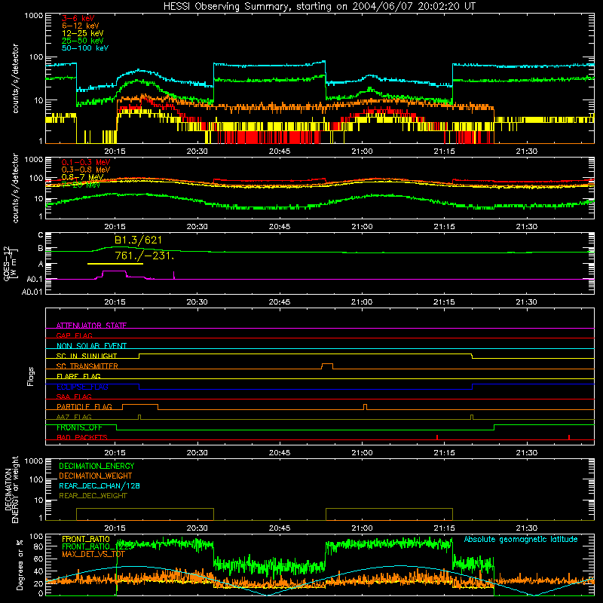Click the SC_IN_SUNLIGHT flag label
The height and width of the screenshot is (603, 603).
coord(87,356)
